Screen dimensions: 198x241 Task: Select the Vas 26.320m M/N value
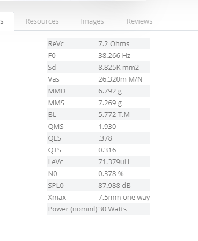120,79
